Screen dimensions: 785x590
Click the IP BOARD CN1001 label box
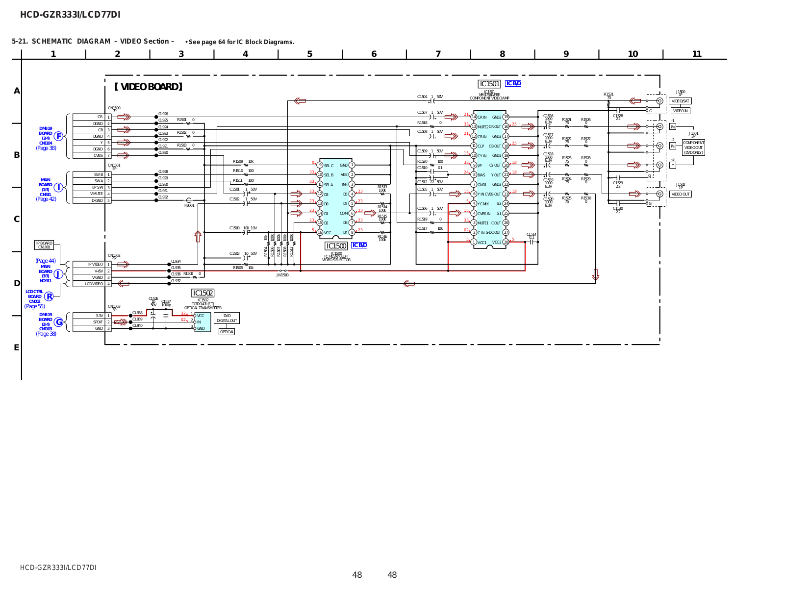point(44,245)
